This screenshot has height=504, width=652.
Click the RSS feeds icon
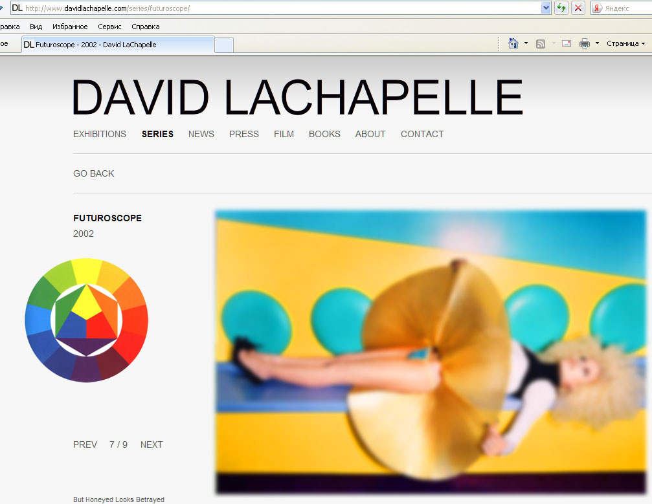coord(541,43)
